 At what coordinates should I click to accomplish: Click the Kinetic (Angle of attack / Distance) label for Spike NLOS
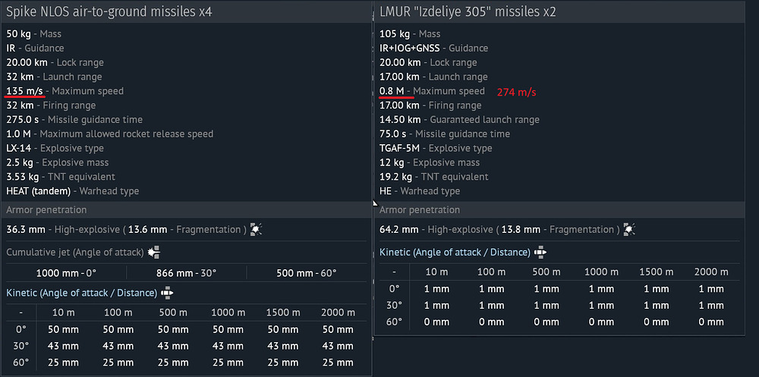tap(82, 293)
